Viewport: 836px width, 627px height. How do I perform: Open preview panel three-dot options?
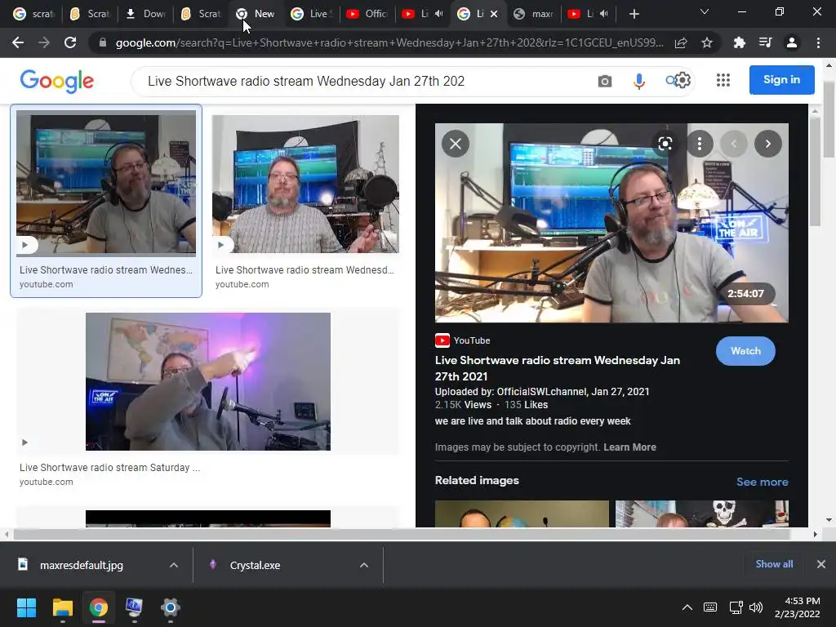click(x=700, y=144)
